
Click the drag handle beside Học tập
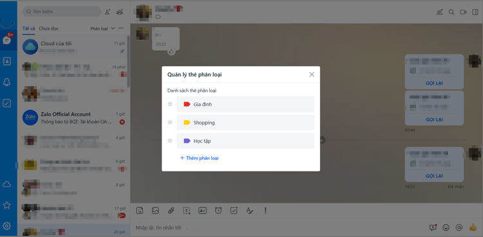coord(170,141)
